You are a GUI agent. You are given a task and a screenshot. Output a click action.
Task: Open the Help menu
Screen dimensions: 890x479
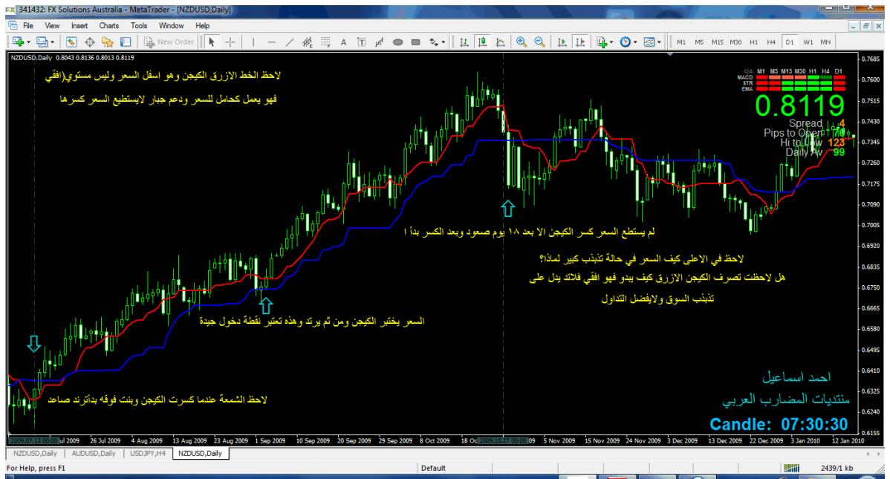coord(203,25)
